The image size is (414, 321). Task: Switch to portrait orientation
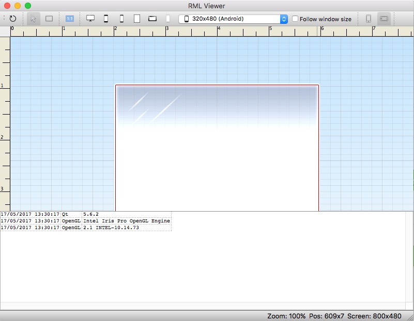(x=369, y=19)
